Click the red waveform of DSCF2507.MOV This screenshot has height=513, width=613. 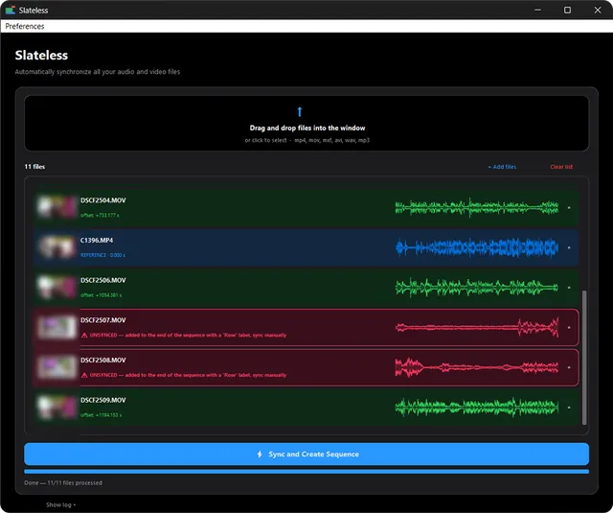point(477,327)
